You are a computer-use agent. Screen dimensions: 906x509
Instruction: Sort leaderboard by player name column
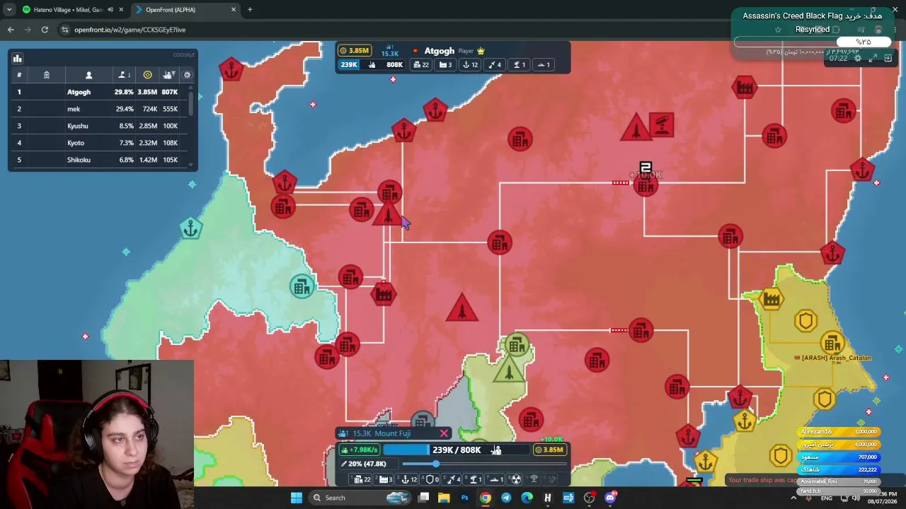88,75
